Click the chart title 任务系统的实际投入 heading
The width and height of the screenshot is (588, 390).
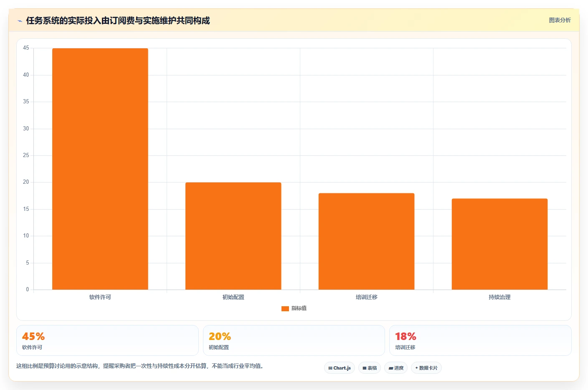click(118, 20)
